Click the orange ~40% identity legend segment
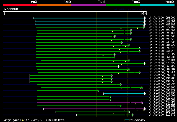Image resolution: width=177 pixels, height=122 pixels. 54,5
